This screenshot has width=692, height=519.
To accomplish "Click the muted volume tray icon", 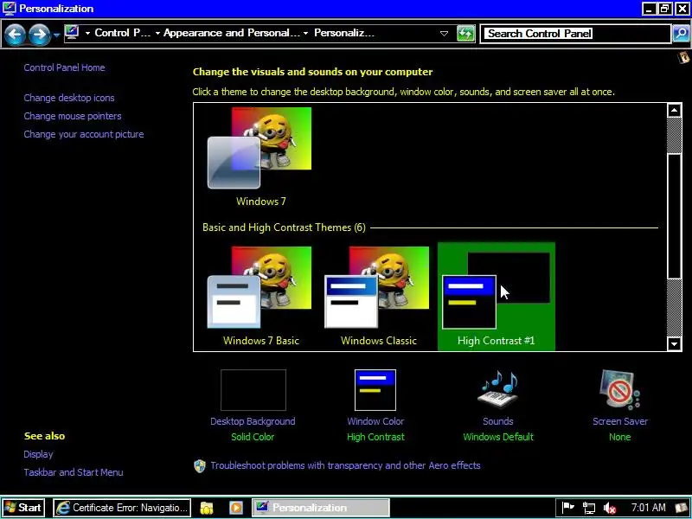I will [610, 508].
